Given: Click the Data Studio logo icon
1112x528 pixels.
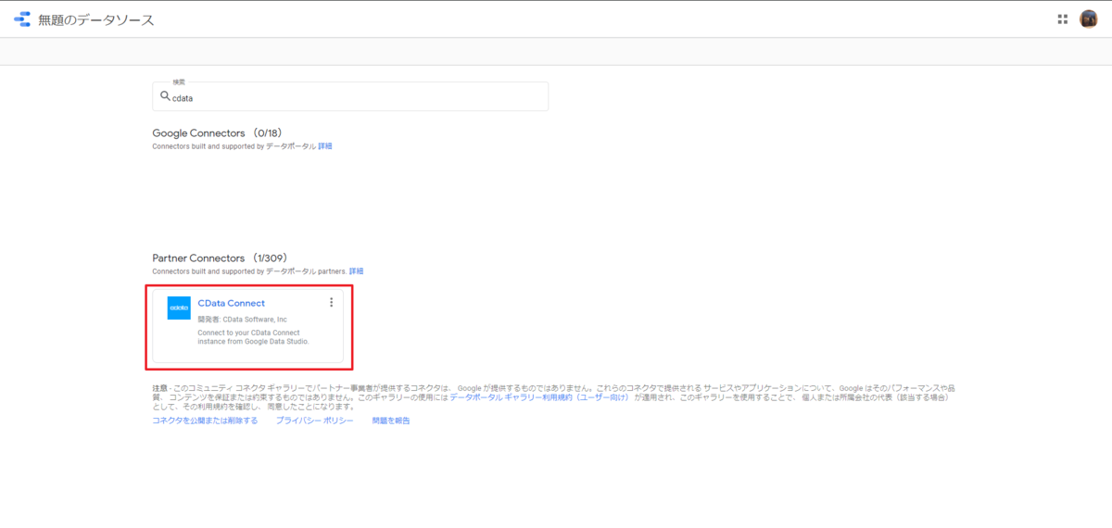Looking at the screenshot, I should 23,19.
